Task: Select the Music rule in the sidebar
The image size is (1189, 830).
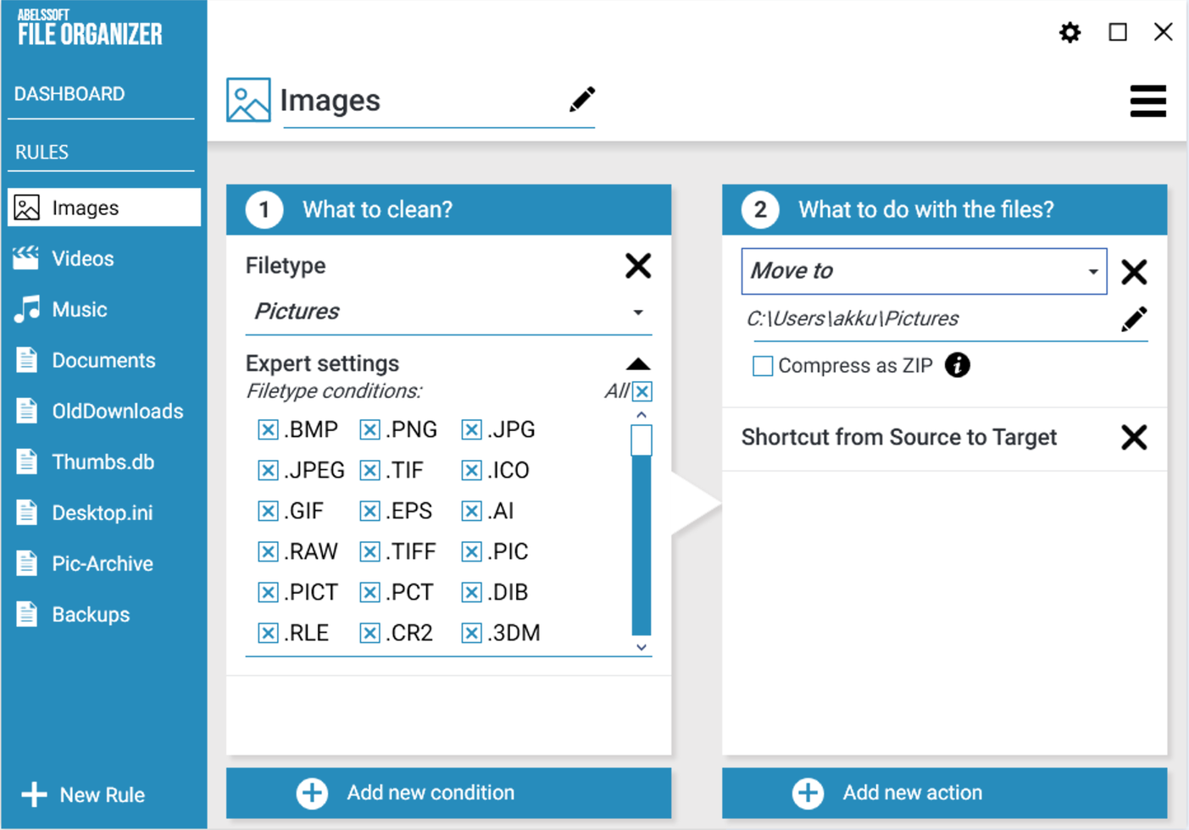Action: [x=79, y=309]
